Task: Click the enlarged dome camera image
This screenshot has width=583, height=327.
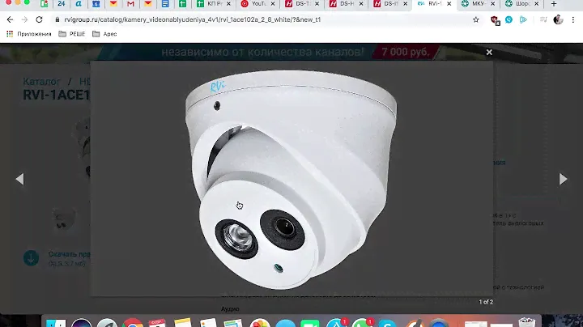Action: point(291,178)
